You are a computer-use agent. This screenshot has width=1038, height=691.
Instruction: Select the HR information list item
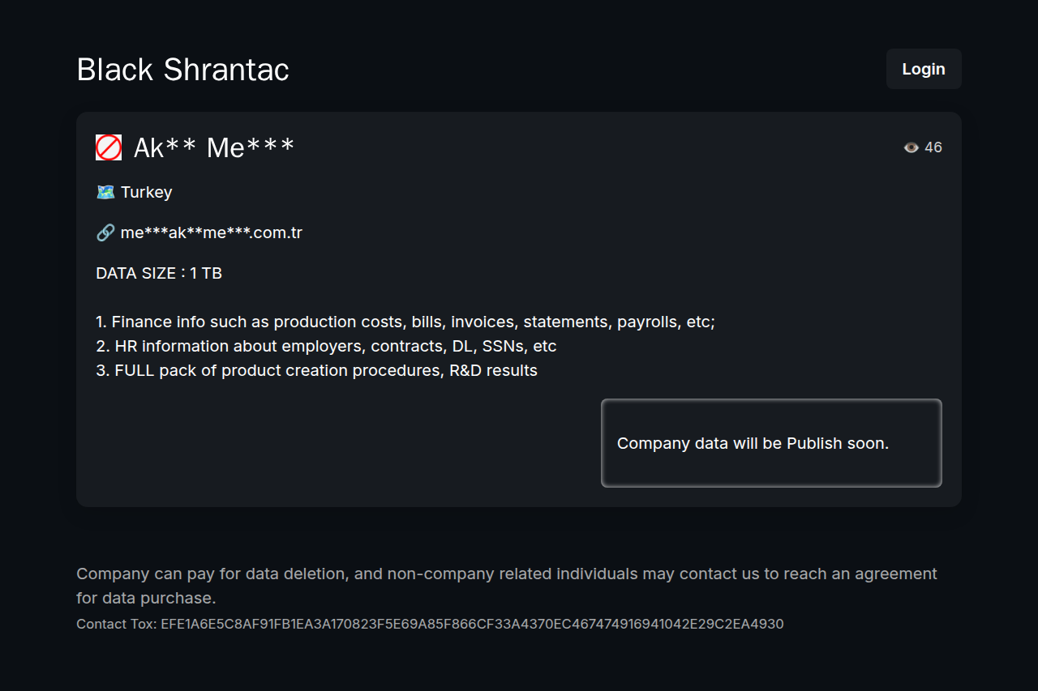click(x=326, y=346)
